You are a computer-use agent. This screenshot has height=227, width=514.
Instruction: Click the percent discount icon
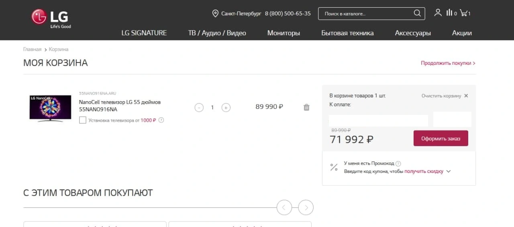pos(334,167)
